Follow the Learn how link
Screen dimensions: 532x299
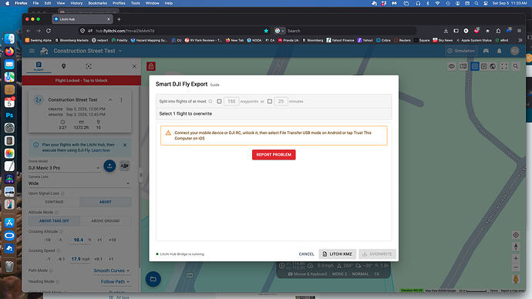pos(101,150)
